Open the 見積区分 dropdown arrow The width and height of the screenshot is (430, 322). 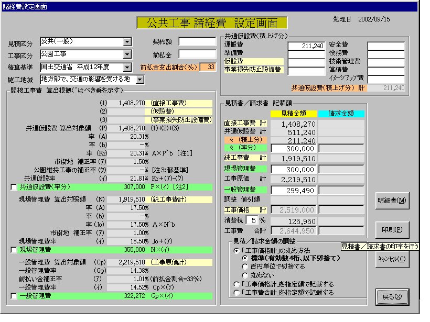(127, 42)
